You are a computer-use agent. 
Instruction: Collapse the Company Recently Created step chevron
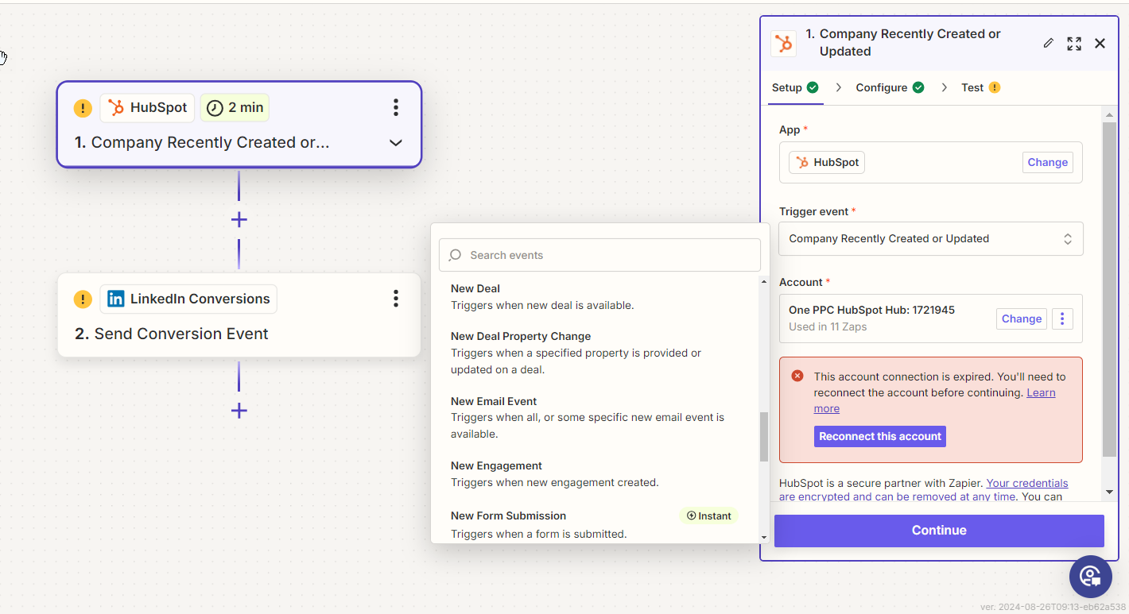pos(395,143)
